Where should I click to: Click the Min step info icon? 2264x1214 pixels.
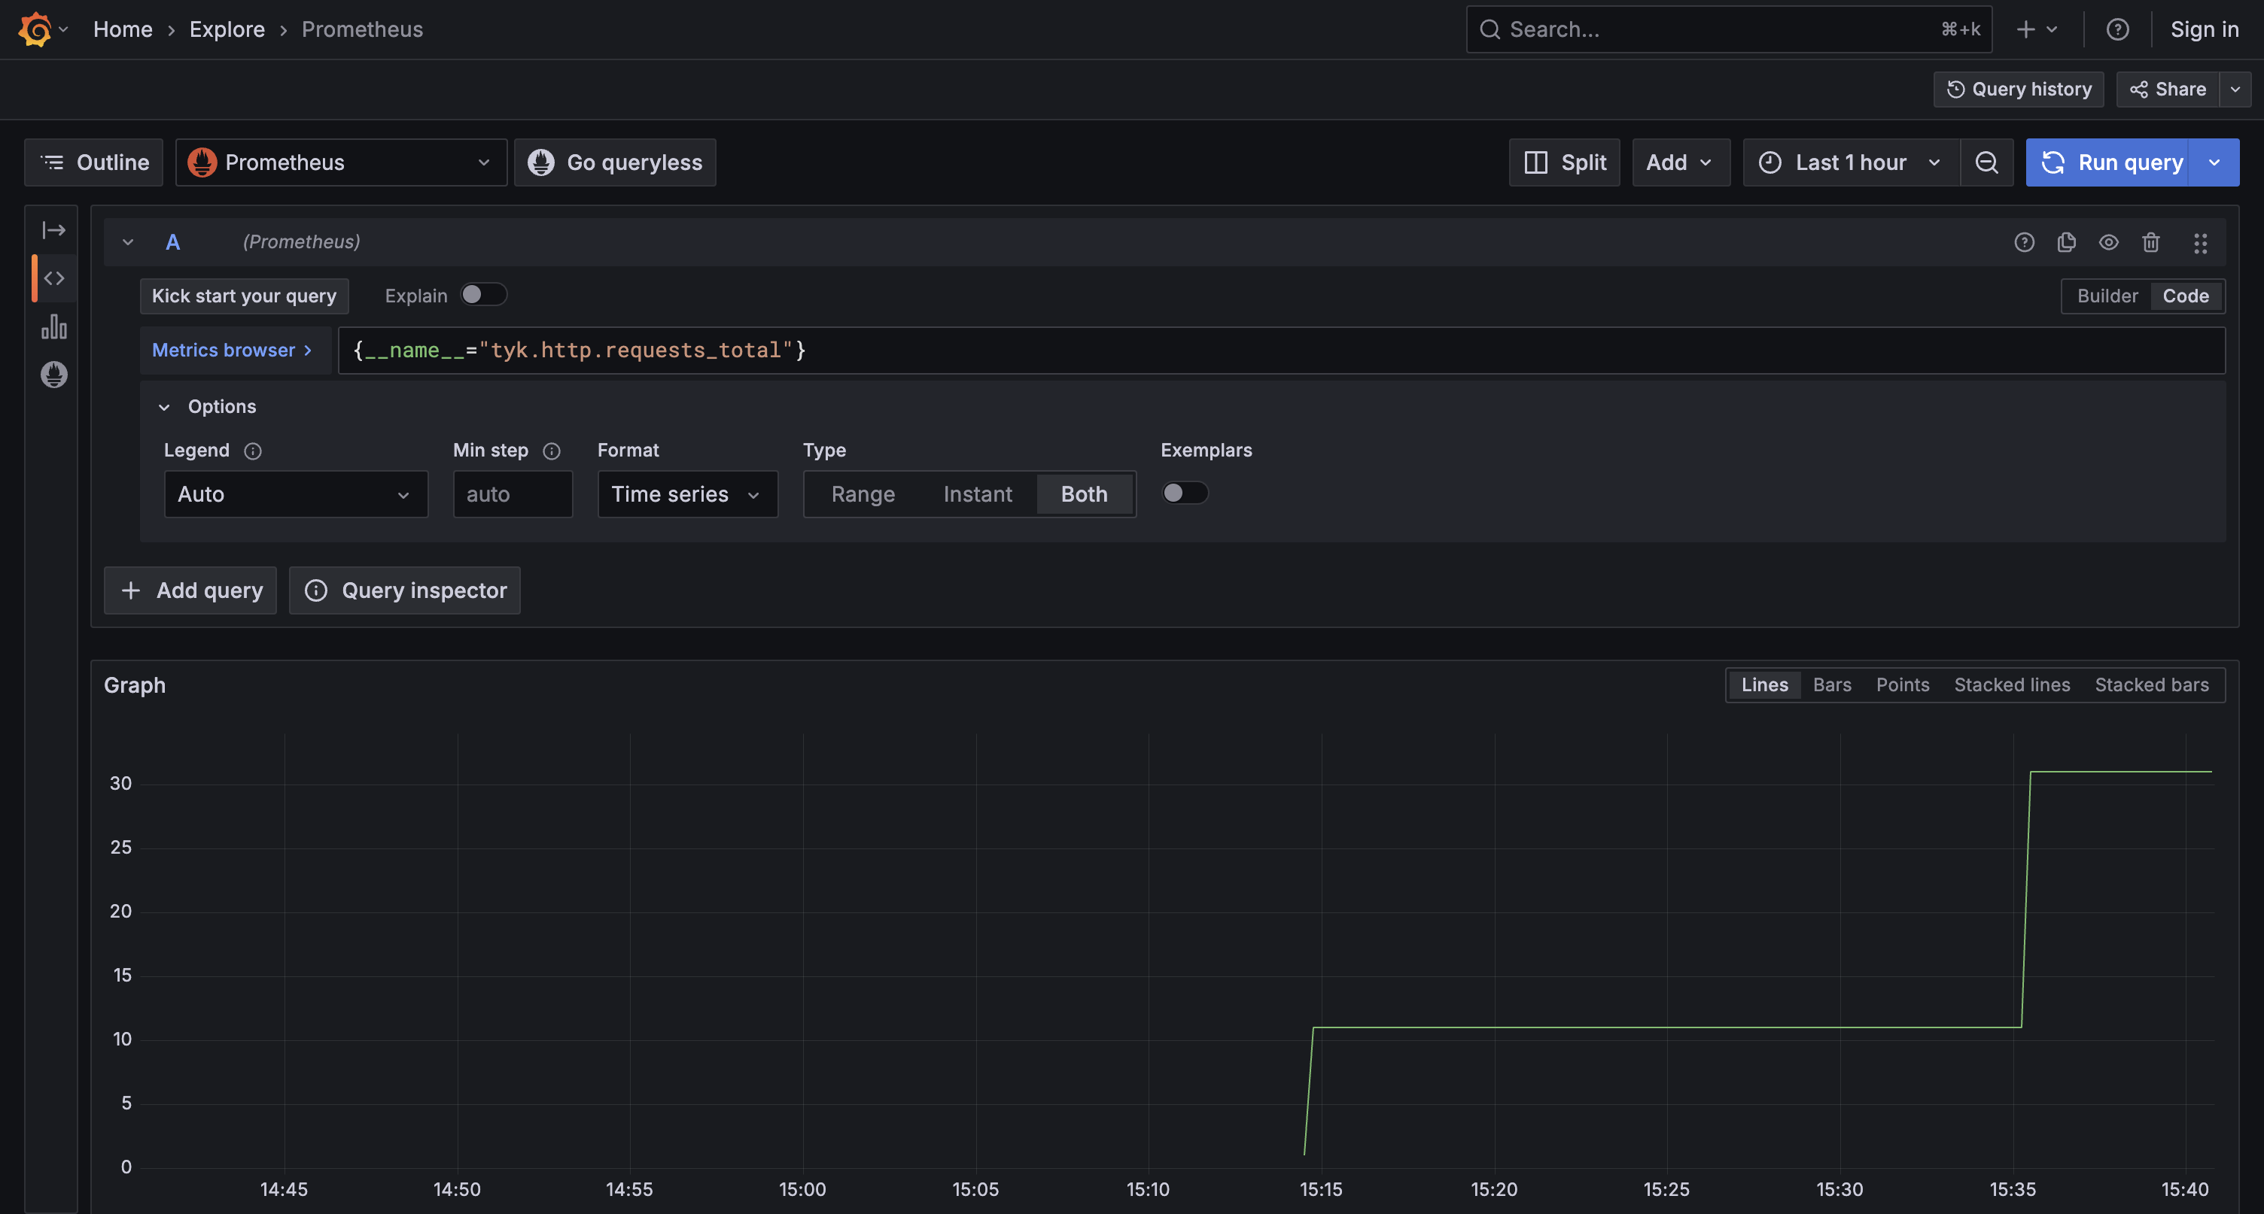(551, 451)
